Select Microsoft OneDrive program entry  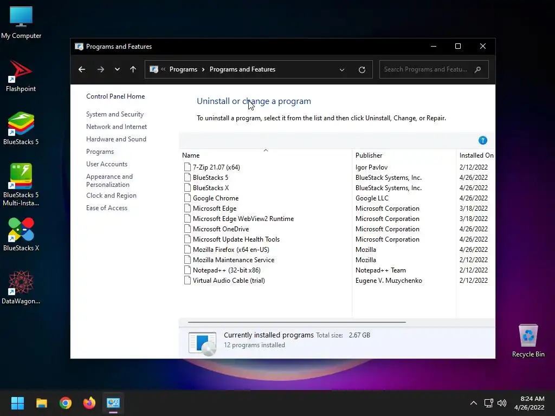[221, 229]
